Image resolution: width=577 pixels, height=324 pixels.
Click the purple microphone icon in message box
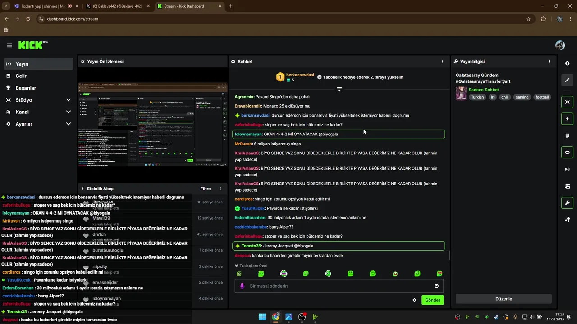(242, 286)
